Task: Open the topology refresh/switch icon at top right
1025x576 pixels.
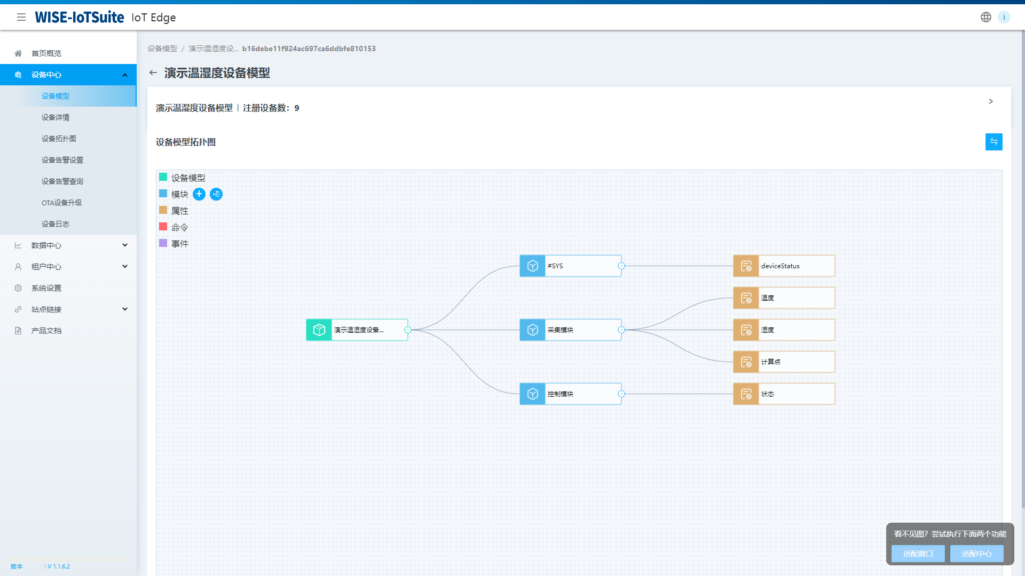Action: [994, 142]
